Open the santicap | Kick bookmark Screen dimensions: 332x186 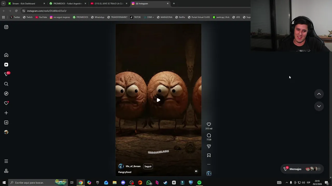[x=221, y=17]
